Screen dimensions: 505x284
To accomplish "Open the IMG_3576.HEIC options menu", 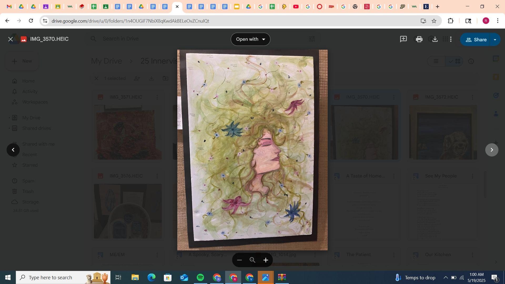I will [x=157, y=176].
